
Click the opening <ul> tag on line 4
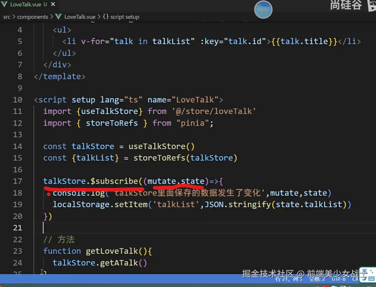tap(62, 30)
